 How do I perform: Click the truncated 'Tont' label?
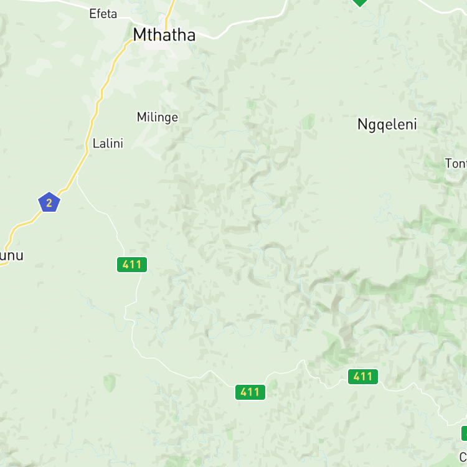click(456, 163)
